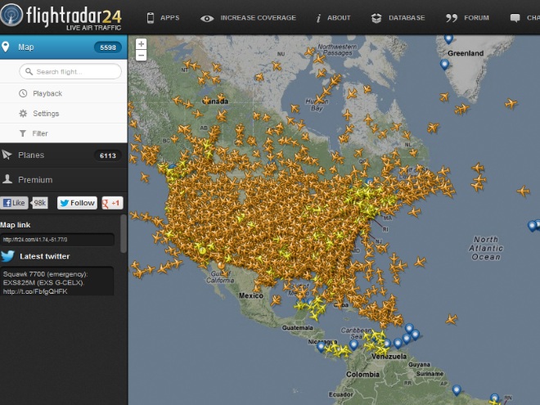540x405 pixels.
Task: Open the Database section
Action: pos(398,17)
